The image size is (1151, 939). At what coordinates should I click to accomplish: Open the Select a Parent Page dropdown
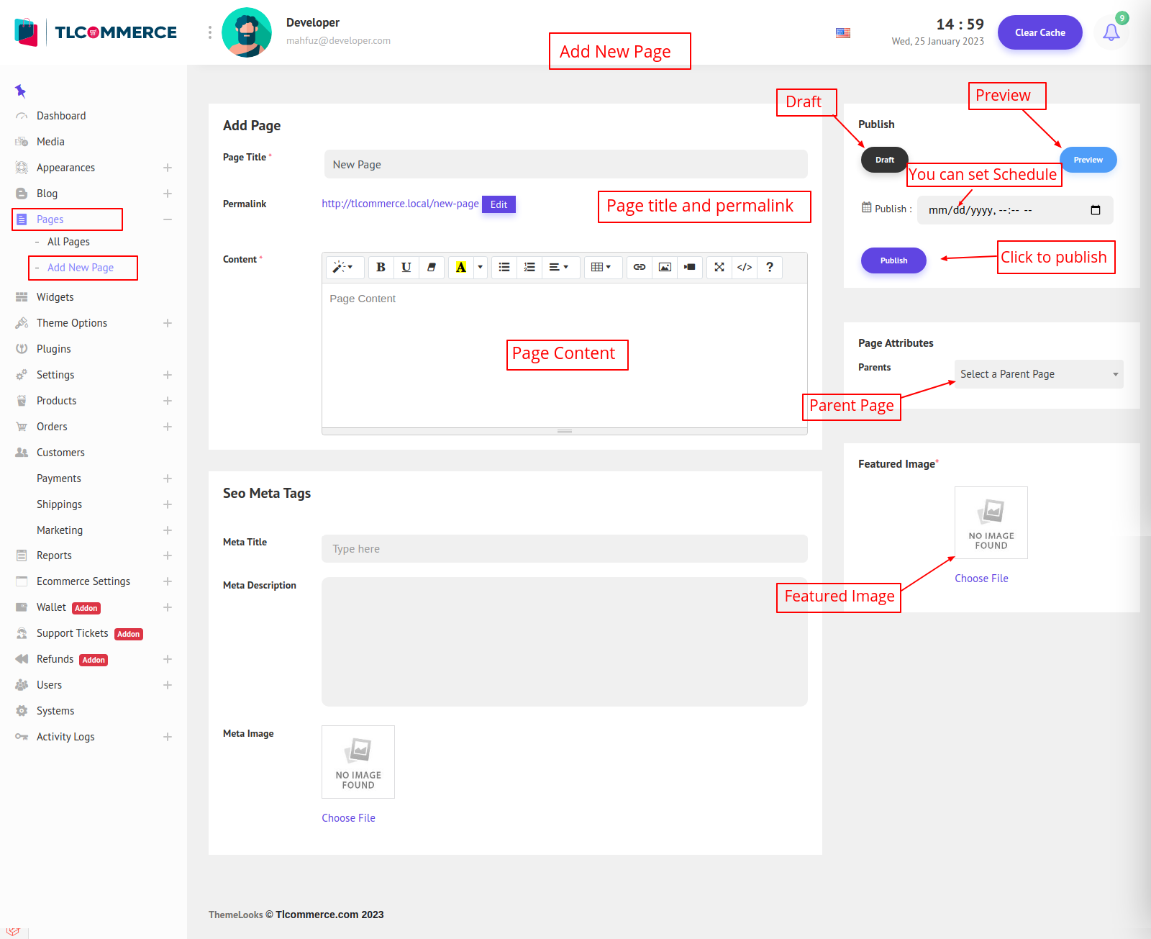(x=1038, y=374)
